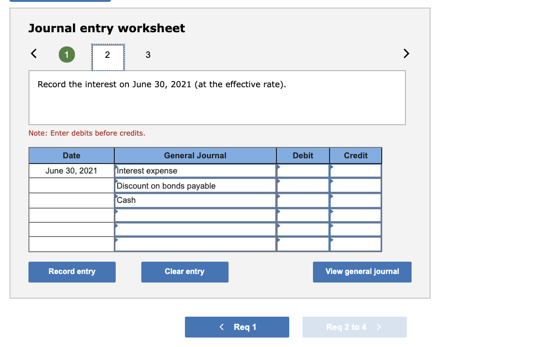Click Credit field for Discount on bonds payable
Viewport: 533px width, 347px height.
356,186
